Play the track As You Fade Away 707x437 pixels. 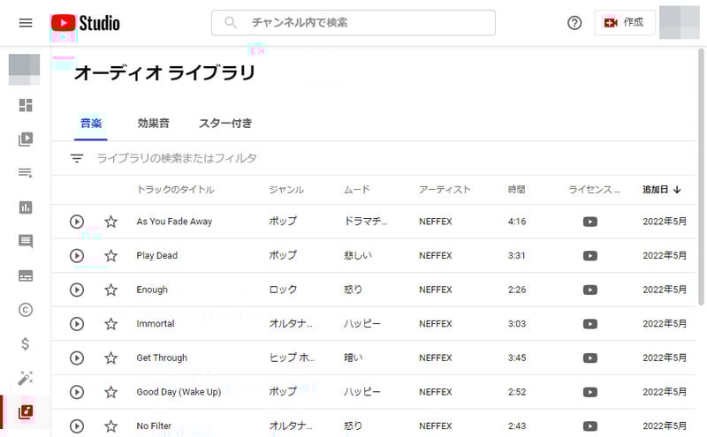pos(77,222)
